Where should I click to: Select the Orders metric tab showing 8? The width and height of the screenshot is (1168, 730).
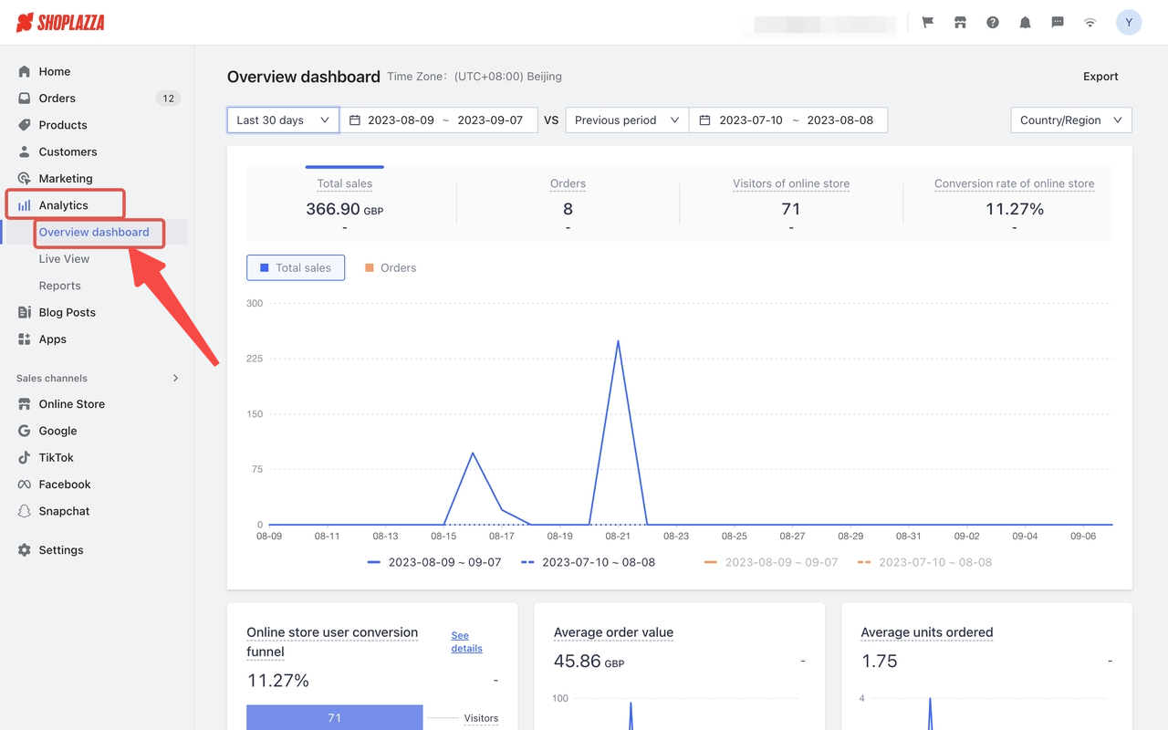[568, 202]
